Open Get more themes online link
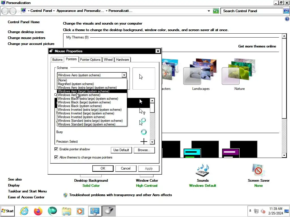The width and height of the screenshot is (290, 217). [257, 46]
